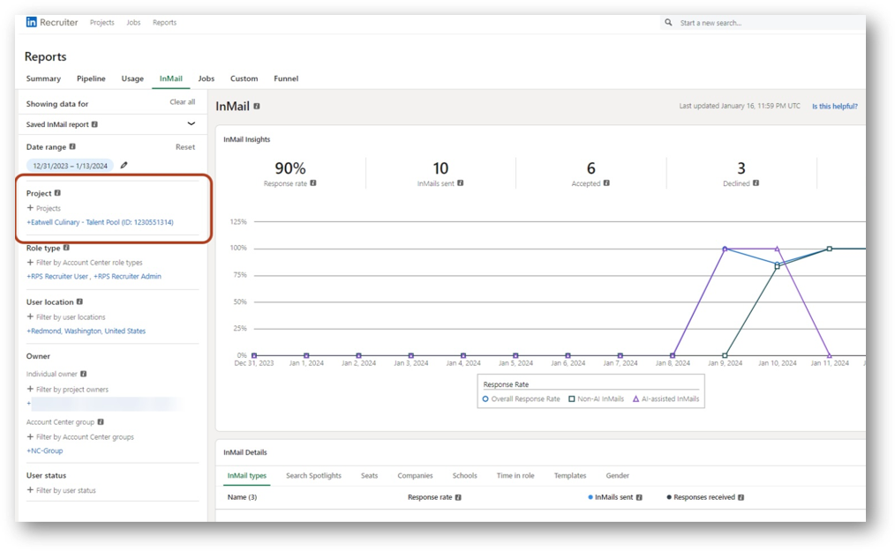
Task: Open the date range 12/31/2023 – 1/13/2024 chip
Action: pyautogui.click(x=71, y=166)
